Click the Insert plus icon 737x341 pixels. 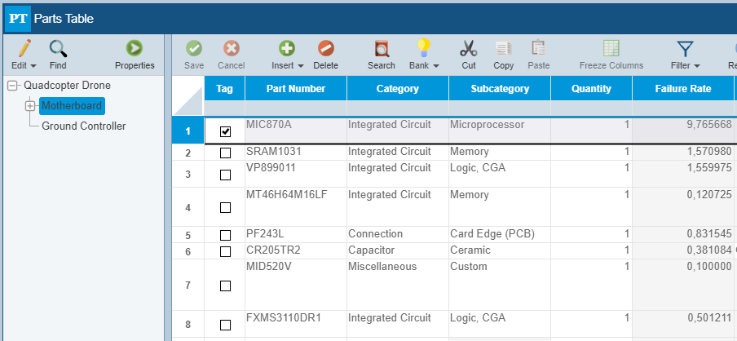coord(287,49)
